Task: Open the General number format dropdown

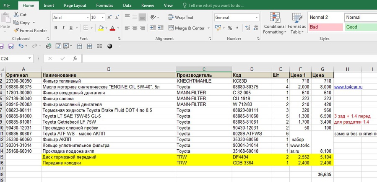Action: (257, 17)
